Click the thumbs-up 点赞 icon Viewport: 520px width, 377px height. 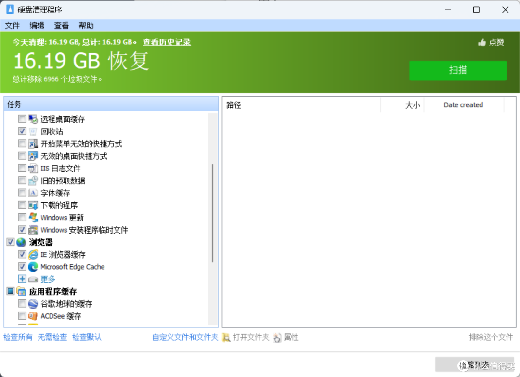point(482,42)
